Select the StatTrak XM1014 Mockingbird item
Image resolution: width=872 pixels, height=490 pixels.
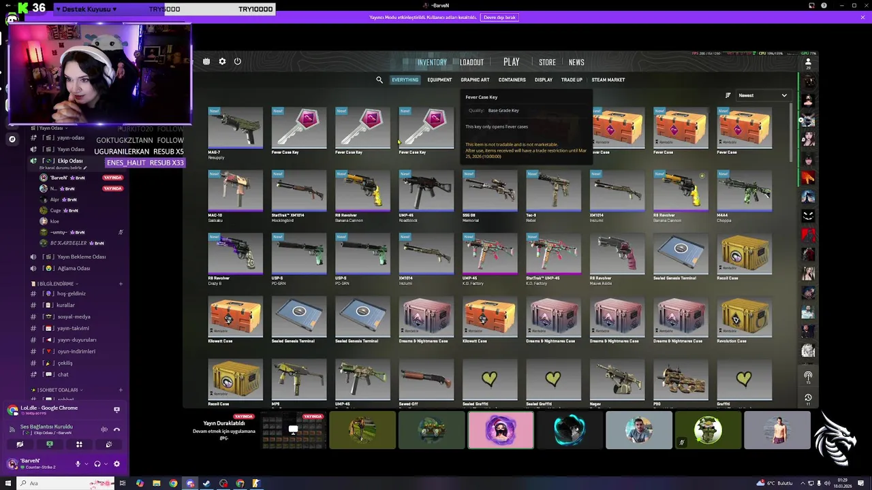click(x=298, y=196)
